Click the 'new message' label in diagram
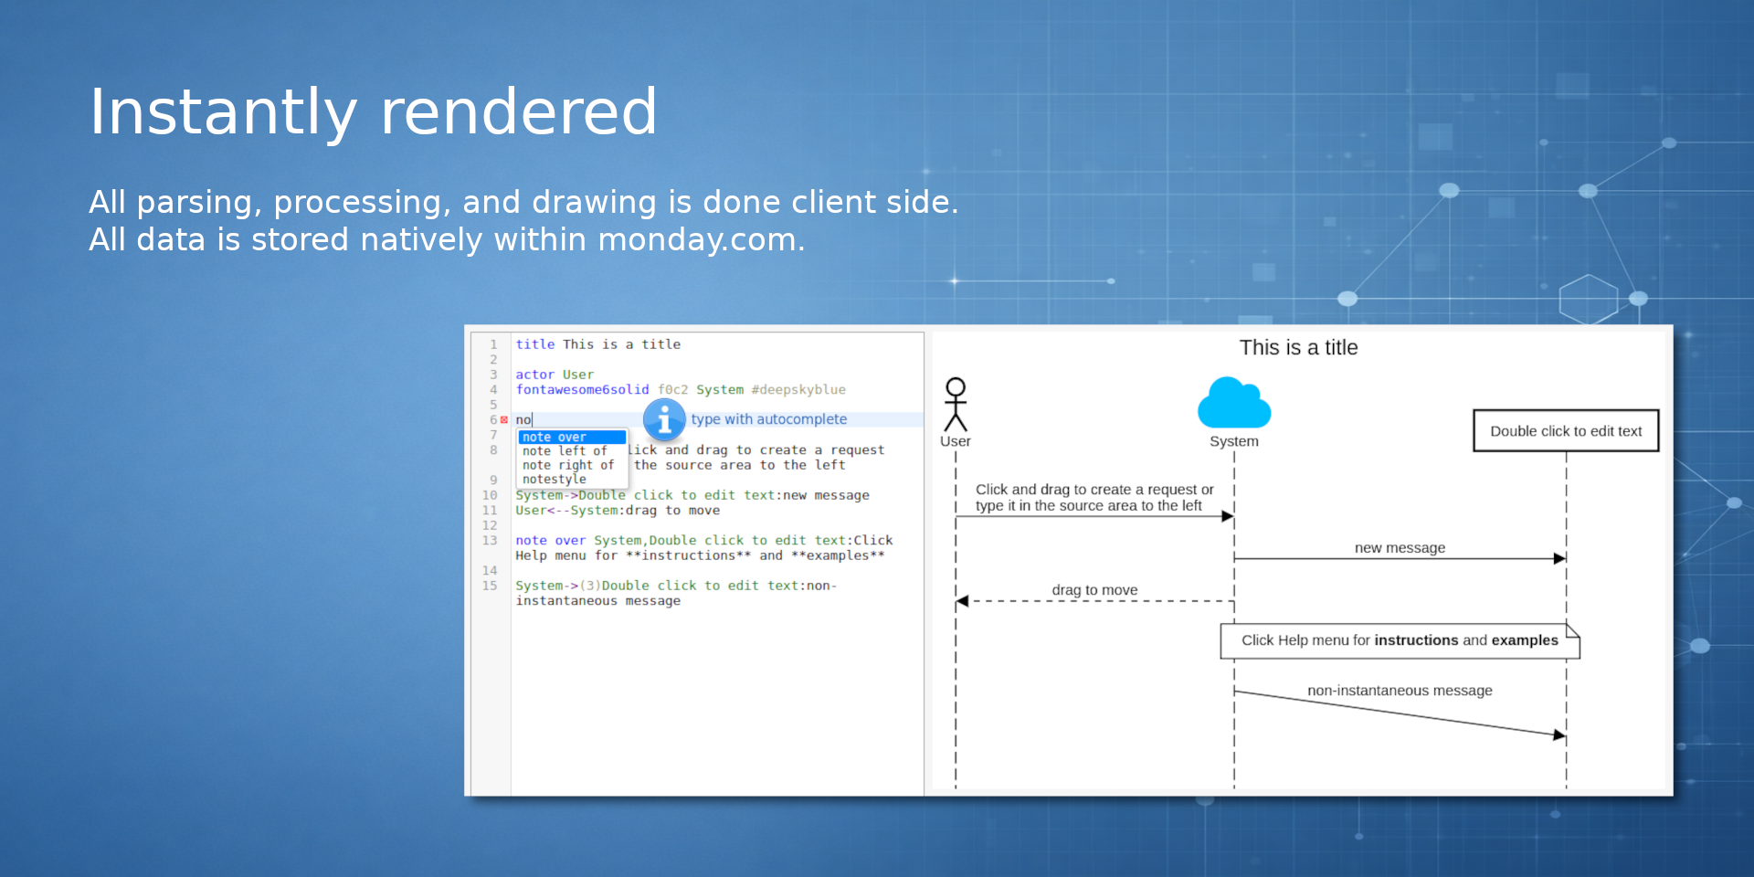Image resolution: width=1754 pixels, height=877 pixels. (1400, 548)
